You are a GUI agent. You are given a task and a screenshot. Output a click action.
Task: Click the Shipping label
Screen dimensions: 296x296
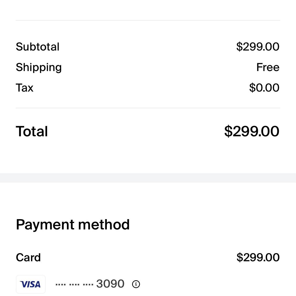(39, 67)
